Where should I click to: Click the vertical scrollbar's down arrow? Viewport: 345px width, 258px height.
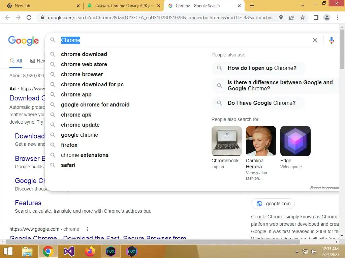(342, 236)
